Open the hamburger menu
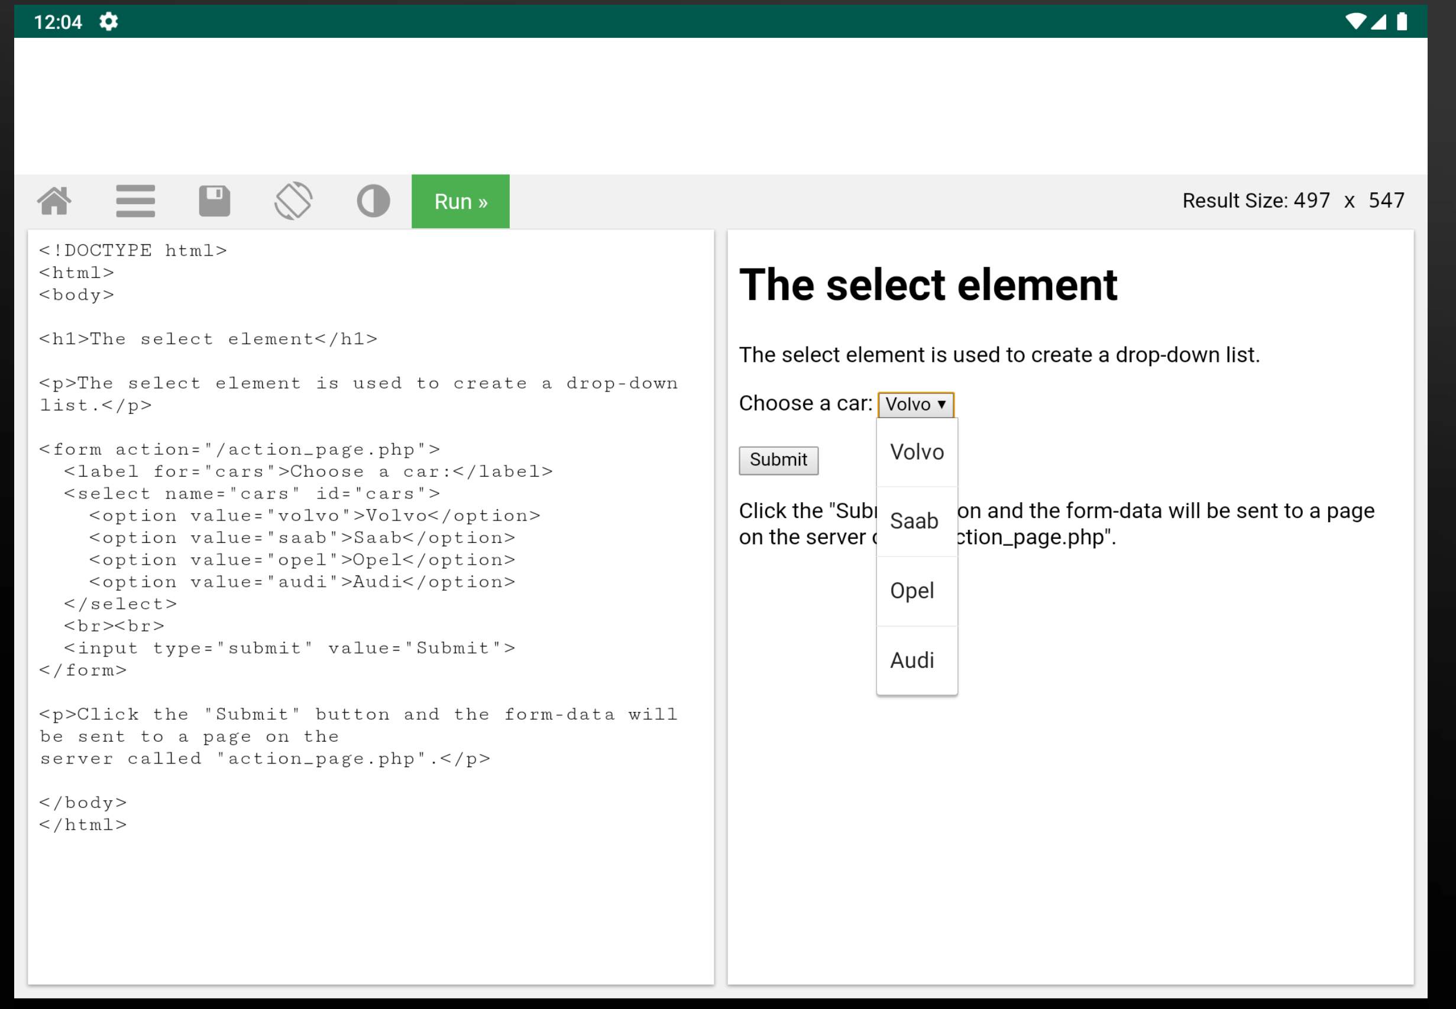This screenshot has width=1456, height=1009. [x=135, y=201]
